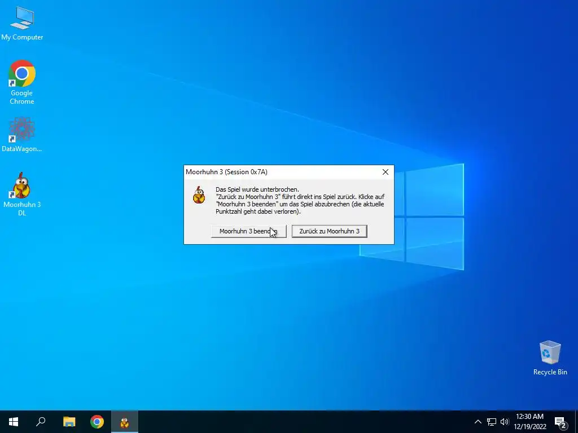The width and height of the screenshot is (578, 433).
Task: Open the Windows Start menu
Action: pyautogui.click(x=14, y=422)
